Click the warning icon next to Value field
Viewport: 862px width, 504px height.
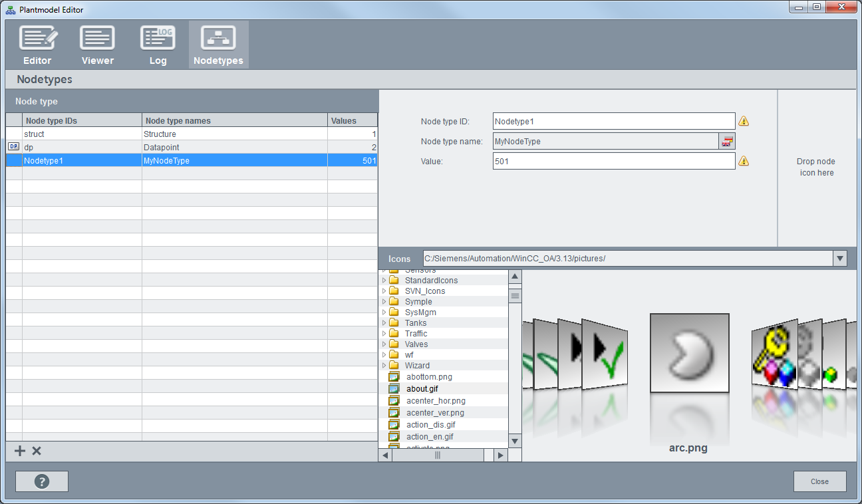pos(744,161)
